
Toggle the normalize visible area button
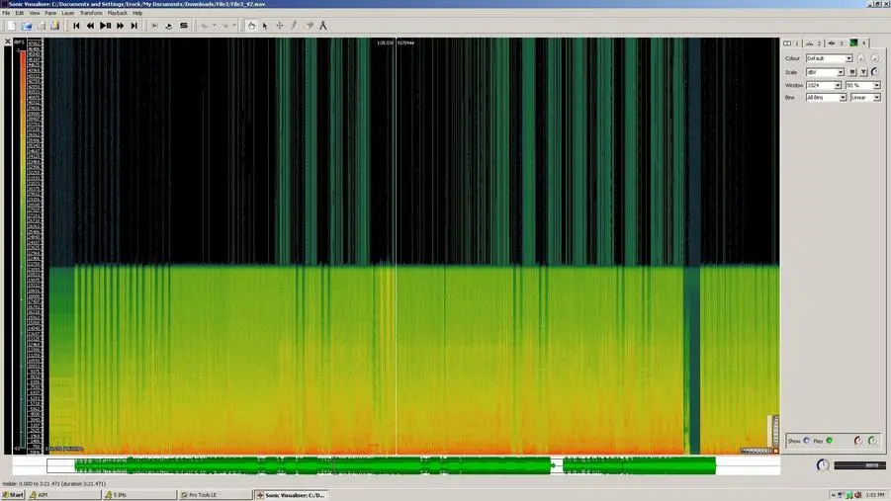point(863,72)
